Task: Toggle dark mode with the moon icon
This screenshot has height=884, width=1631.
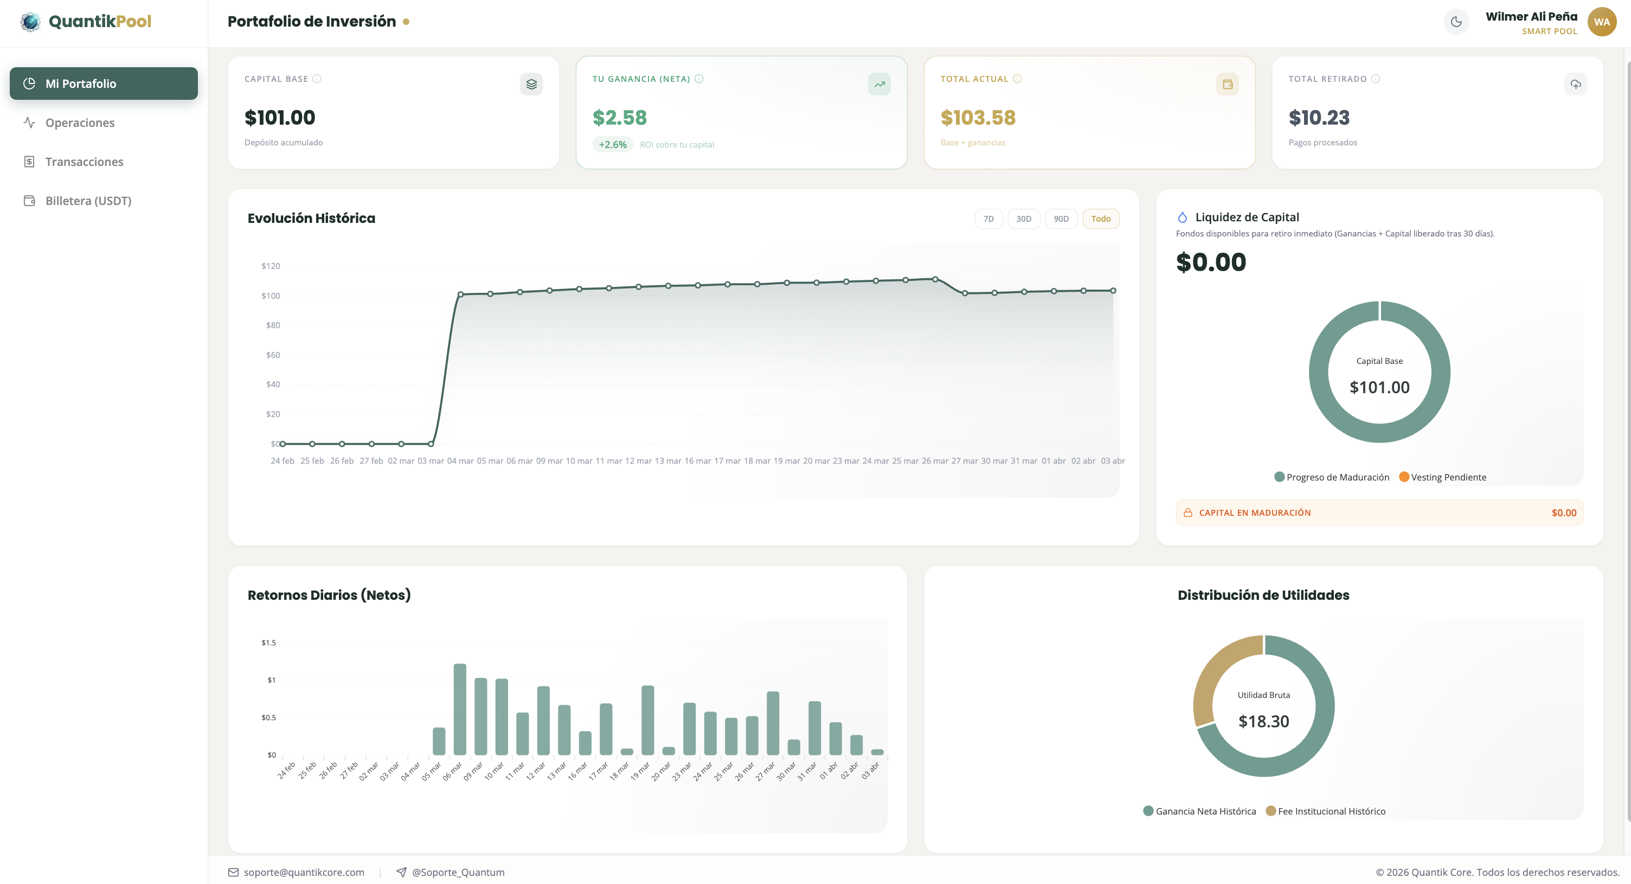Action: click(x=1456, y=21)
